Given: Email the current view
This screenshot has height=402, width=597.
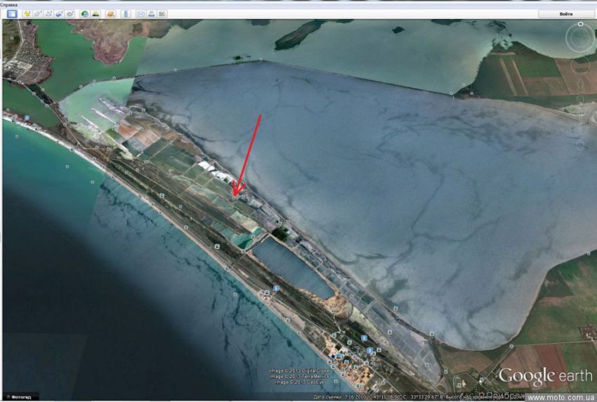Looking at the screenshot, I should click(x=141, y=14).
